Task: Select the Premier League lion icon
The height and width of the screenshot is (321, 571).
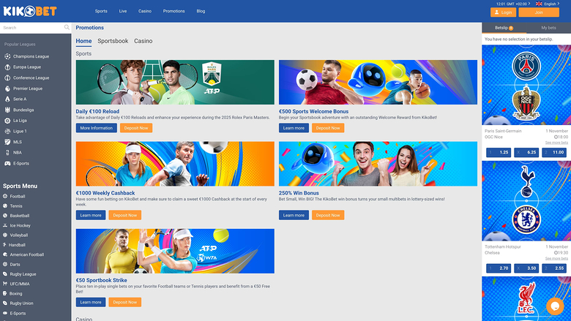Action: [7, 88]
